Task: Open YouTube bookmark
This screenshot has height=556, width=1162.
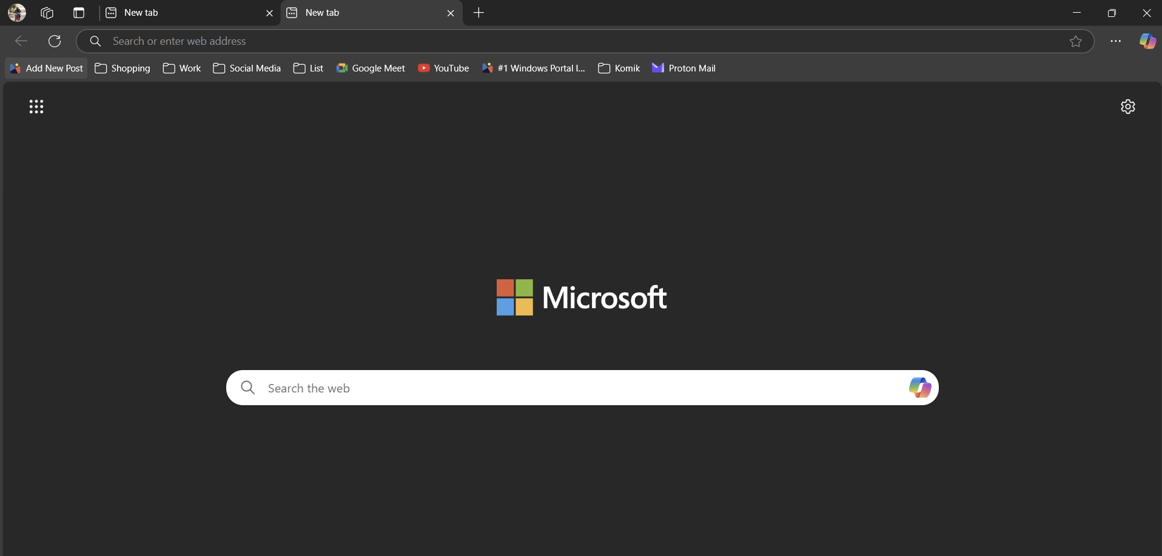Action: coord(443,68)
